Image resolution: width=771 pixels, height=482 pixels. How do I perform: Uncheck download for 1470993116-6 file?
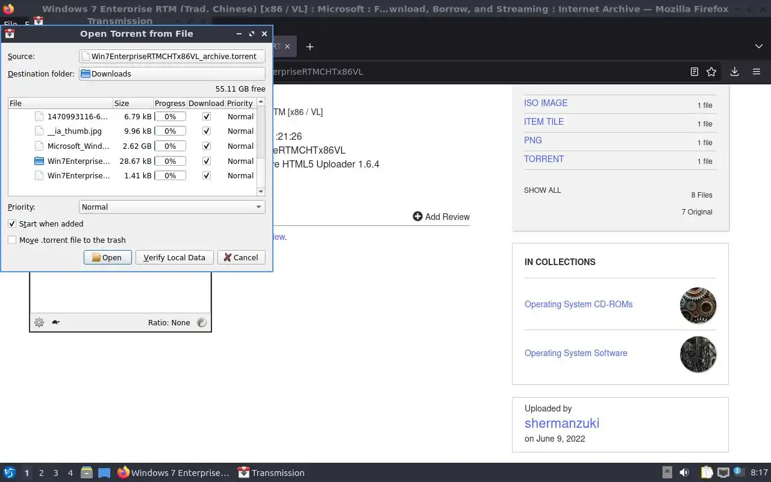[x=207, y=116]
